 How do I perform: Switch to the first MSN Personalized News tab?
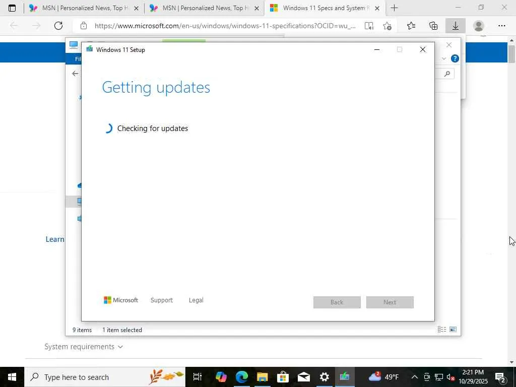click(84, 8)
